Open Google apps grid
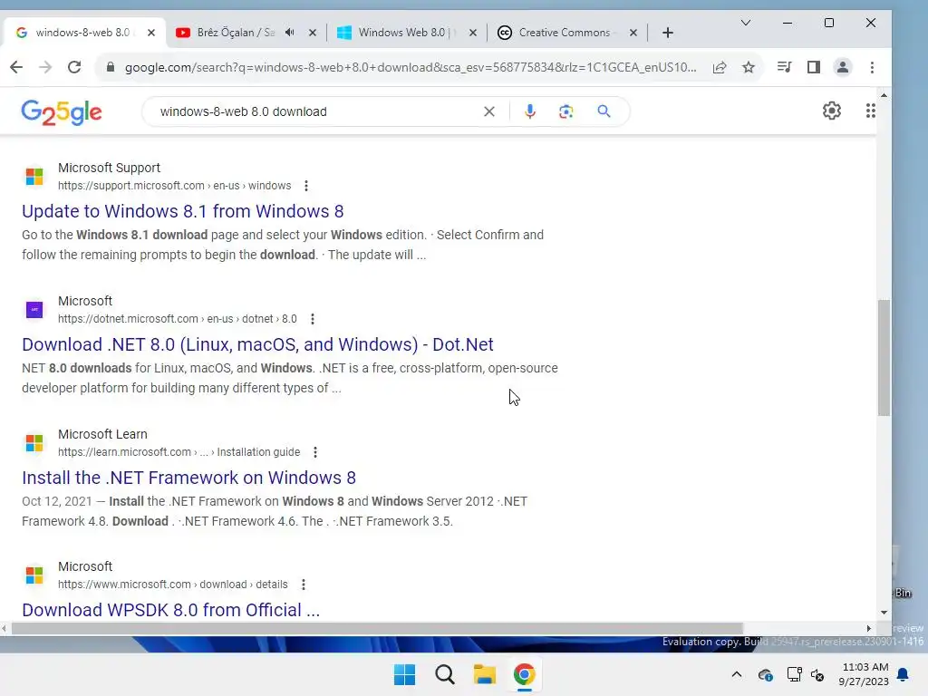928x696 pixels. click(871, 111)
